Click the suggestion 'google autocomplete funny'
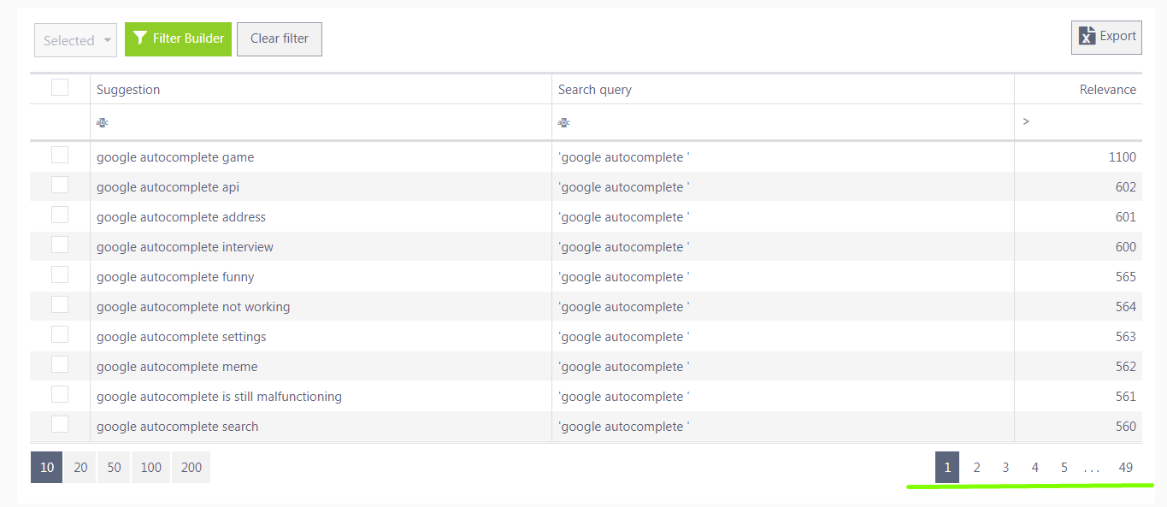This screenshot has height=507, width=1167. pyautogui.click(x=175, y=277)
